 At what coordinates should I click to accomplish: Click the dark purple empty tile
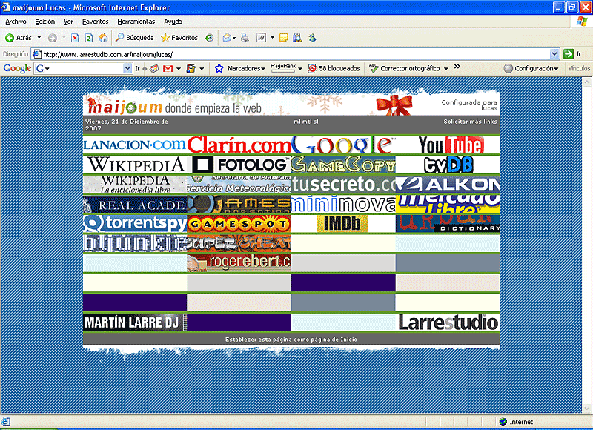(342, 282)
